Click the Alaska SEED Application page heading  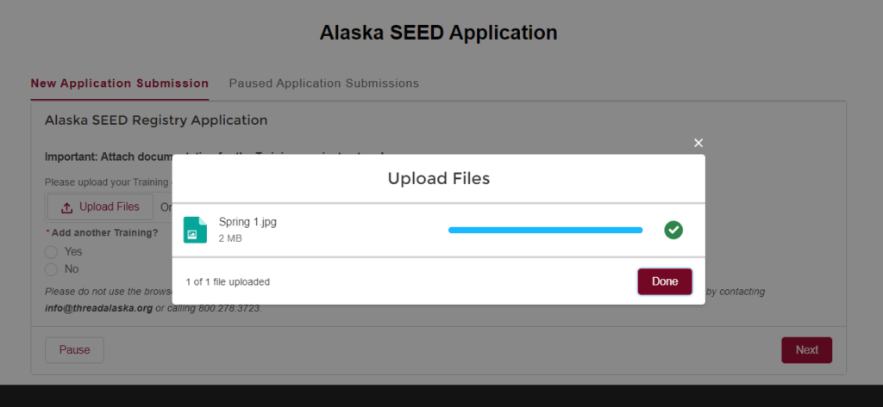(x=439, y=33)
